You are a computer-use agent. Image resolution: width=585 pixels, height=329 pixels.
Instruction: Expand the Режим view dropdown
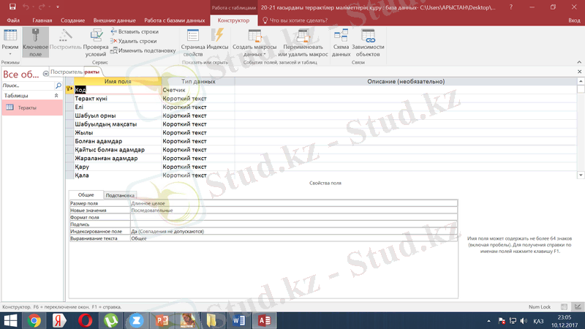tap(10, 53)
